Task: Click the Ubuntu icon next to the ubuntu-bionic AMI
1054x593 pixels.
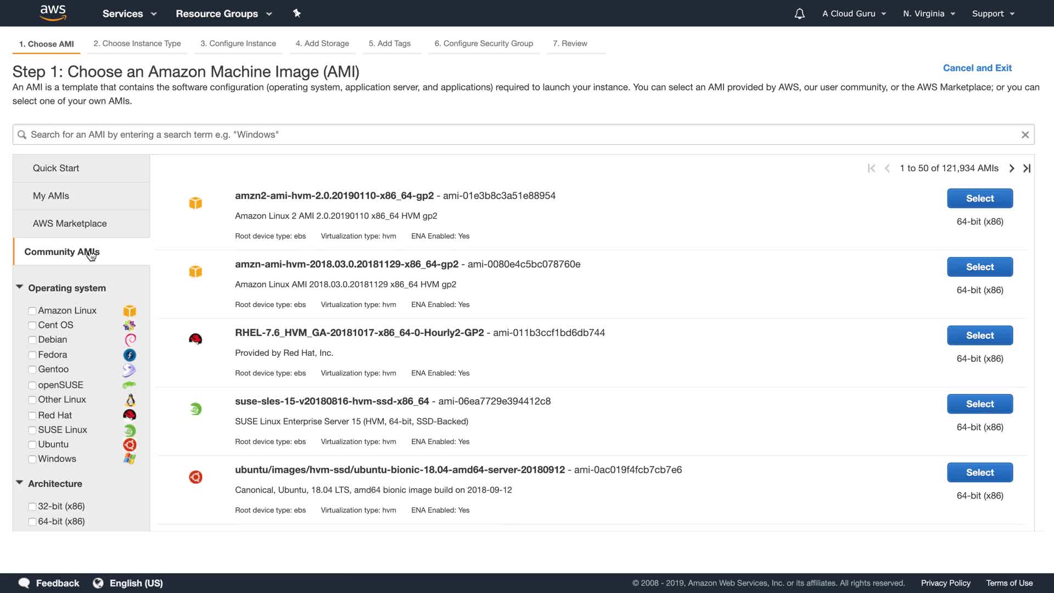Action: pyautogui.click(x=195, y=477)
